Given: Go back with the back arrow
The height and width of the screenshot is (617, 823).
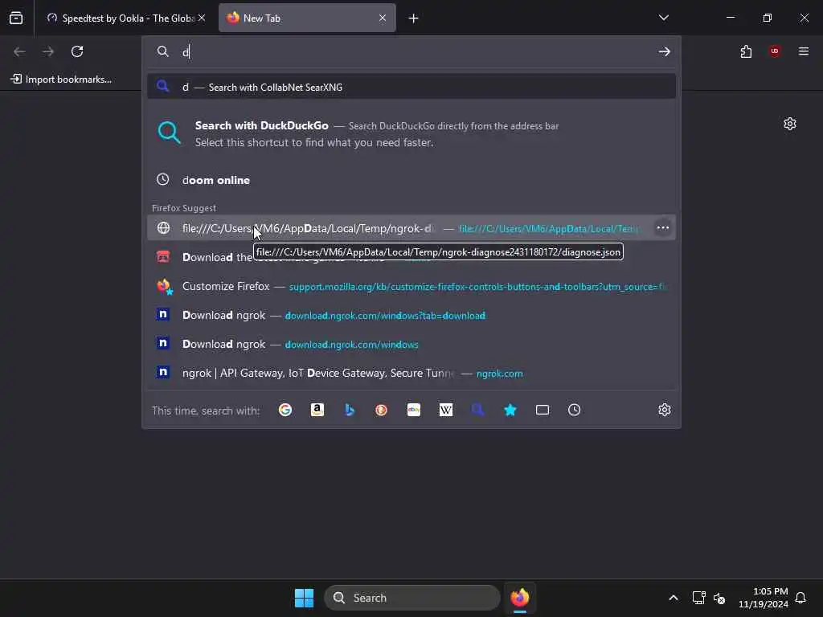Looking at the screenshot, I should (19, 51).
